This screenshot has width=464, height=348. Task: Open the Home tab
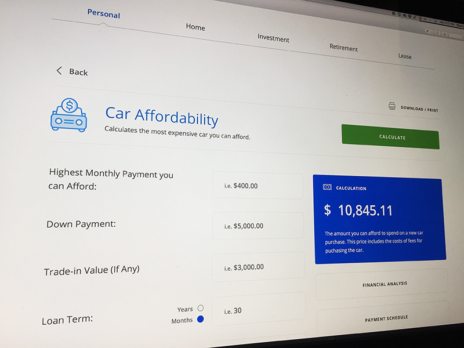195,27
